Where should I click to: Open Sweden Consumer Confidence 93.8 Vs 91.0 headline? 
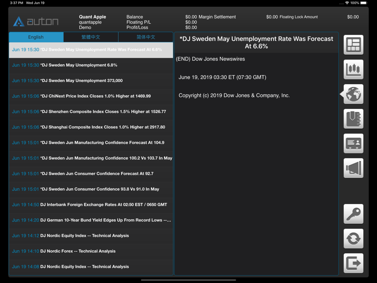(91, 189)
